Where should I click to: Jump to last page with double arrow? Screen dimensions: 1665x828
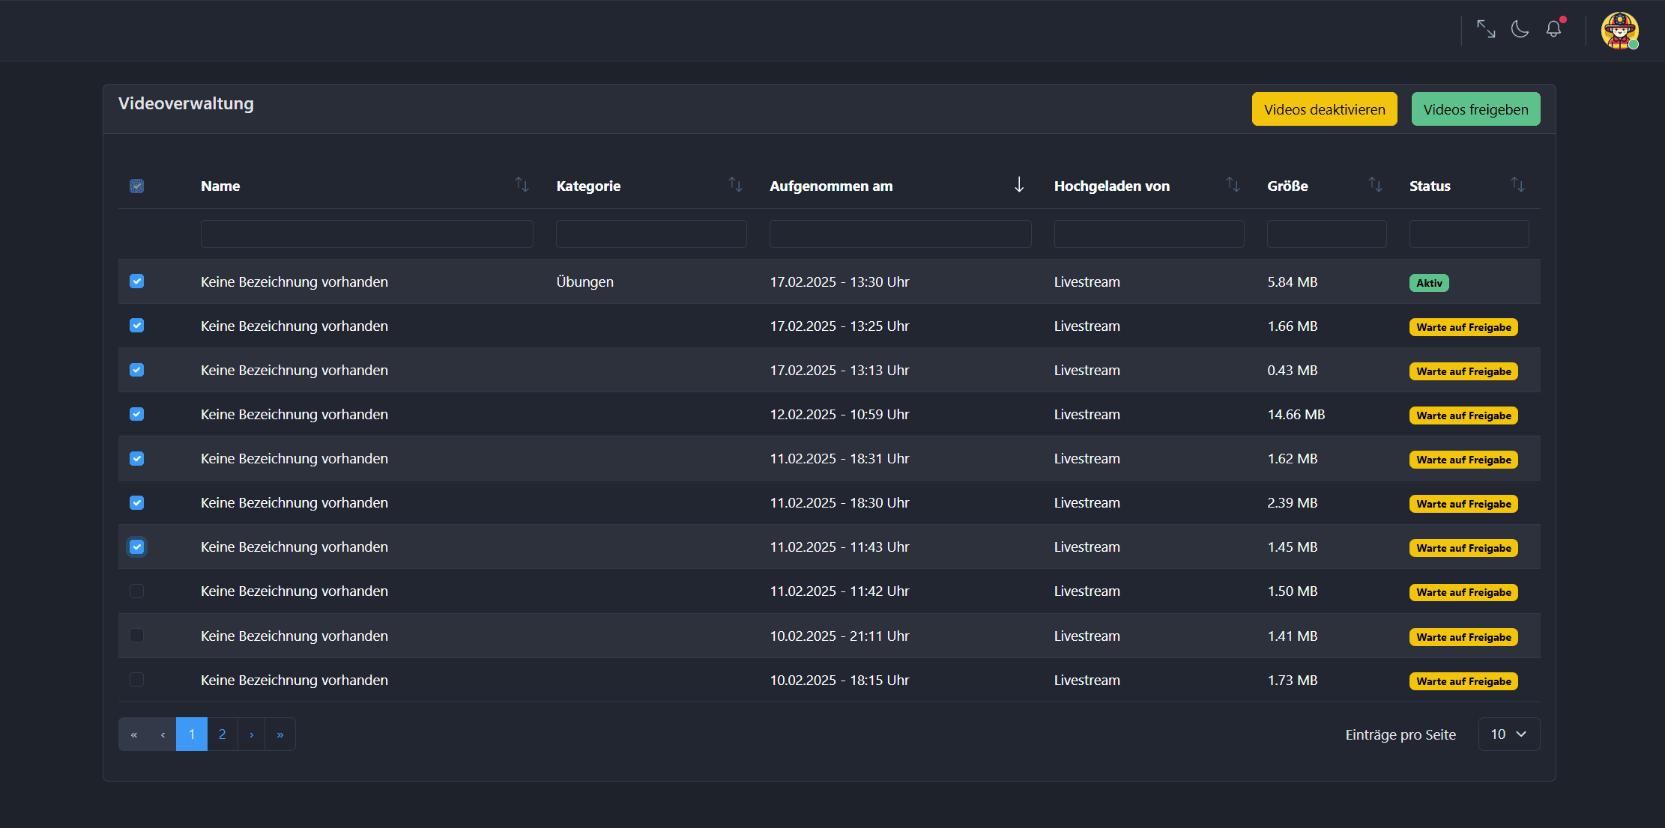[x=280, y=734]
